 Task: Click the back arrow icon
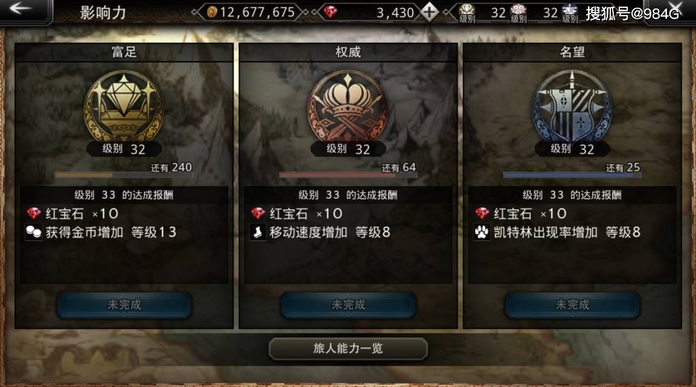(20, 8)
